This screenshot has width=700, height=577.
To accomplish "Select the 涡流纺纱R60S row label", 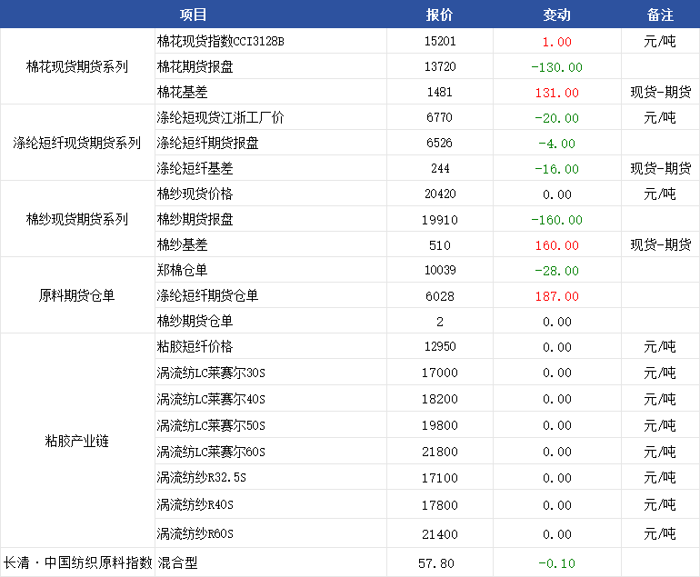I will [x=195, y=533].
